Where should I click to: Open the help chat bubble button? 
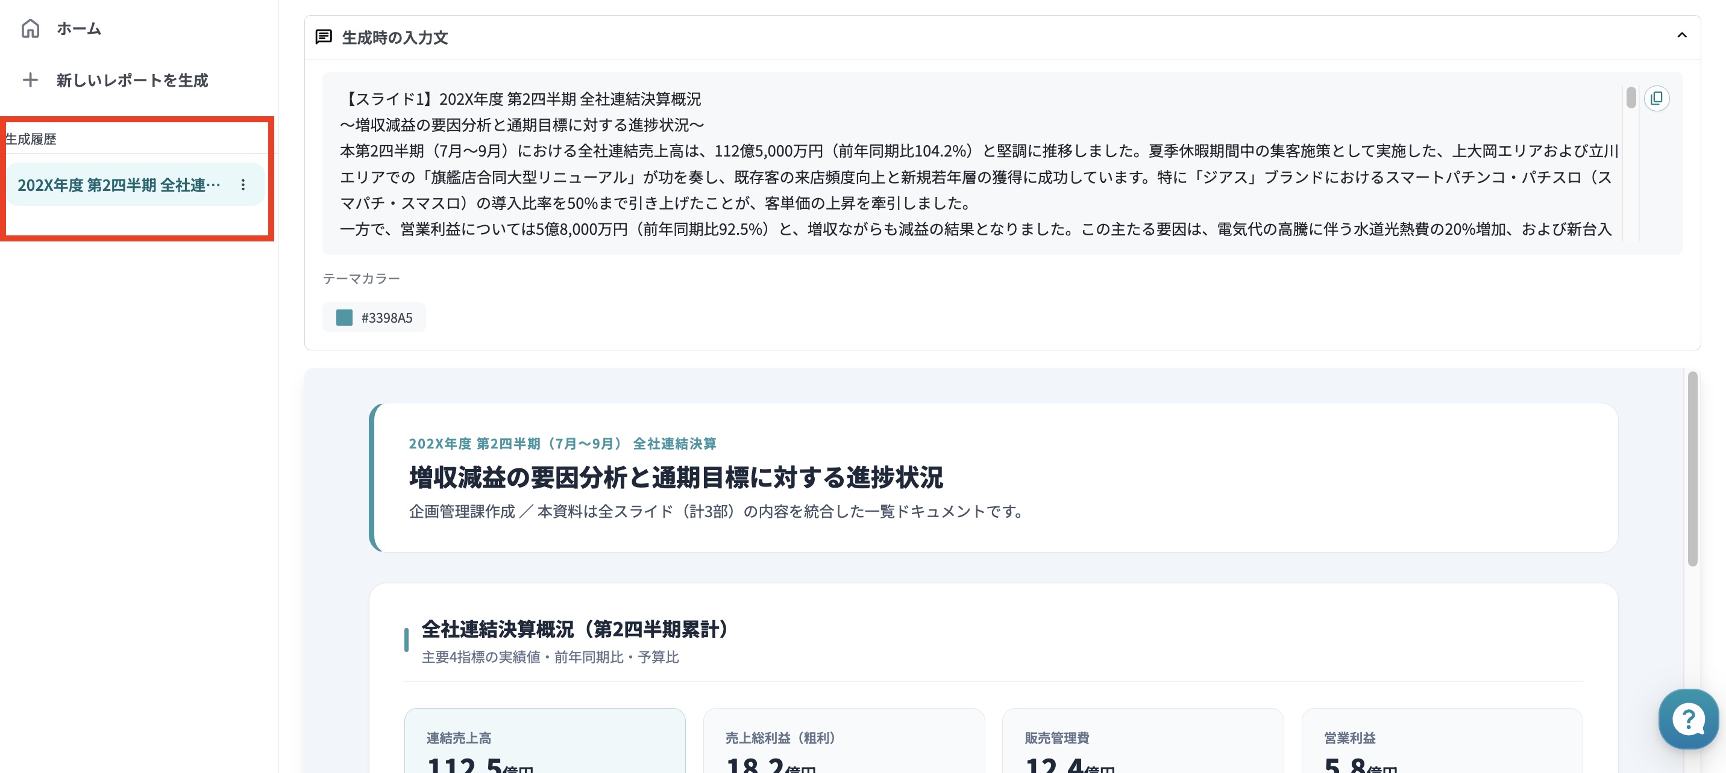[1689, 719]
